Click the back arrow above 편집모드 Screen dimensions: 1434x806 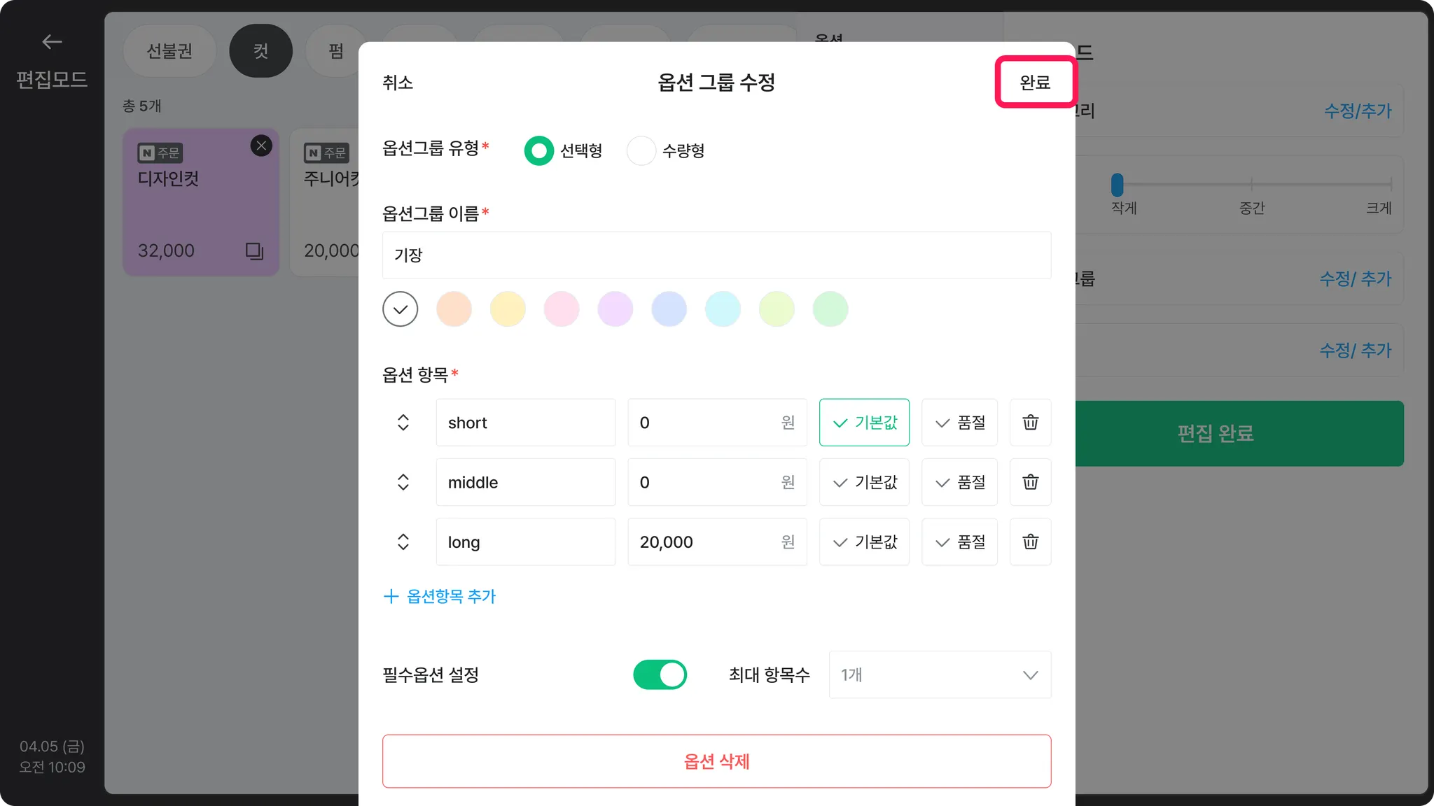[x=52, y=42]
